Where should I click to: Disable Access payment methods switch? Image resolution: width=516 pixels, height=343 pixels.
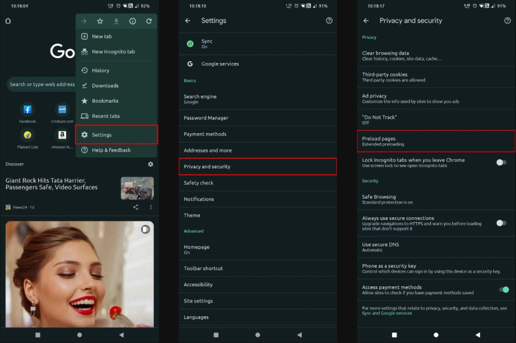point(504,289)
